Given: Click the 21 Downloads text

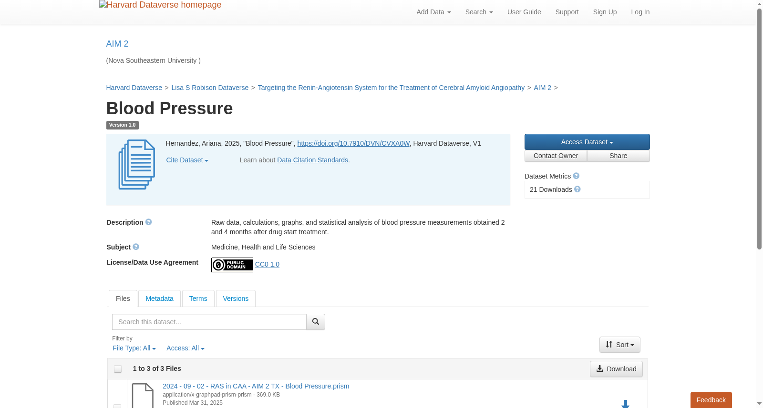Looking at the screenshot, I should click(x=551, y=189).
